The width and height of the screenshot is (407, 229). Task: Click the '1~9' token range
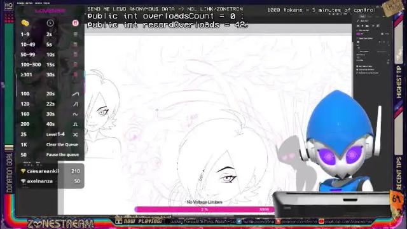tap(25, 34)
